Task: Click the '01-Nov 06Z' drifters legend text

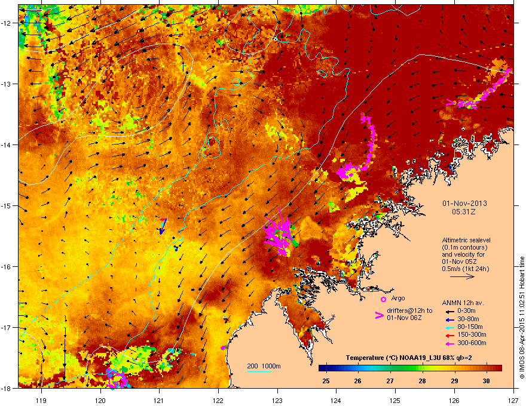Action: point(404,318)
